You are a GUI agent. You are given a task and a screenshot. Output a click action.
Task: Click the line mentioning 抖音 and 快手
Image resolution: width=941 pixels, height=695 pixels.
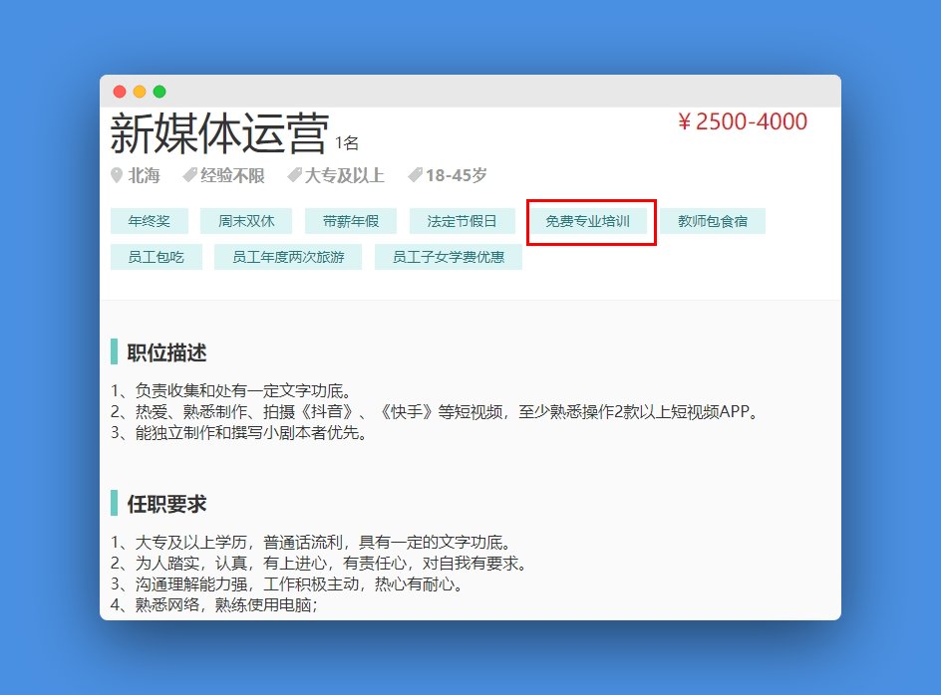tap(435, 412)
